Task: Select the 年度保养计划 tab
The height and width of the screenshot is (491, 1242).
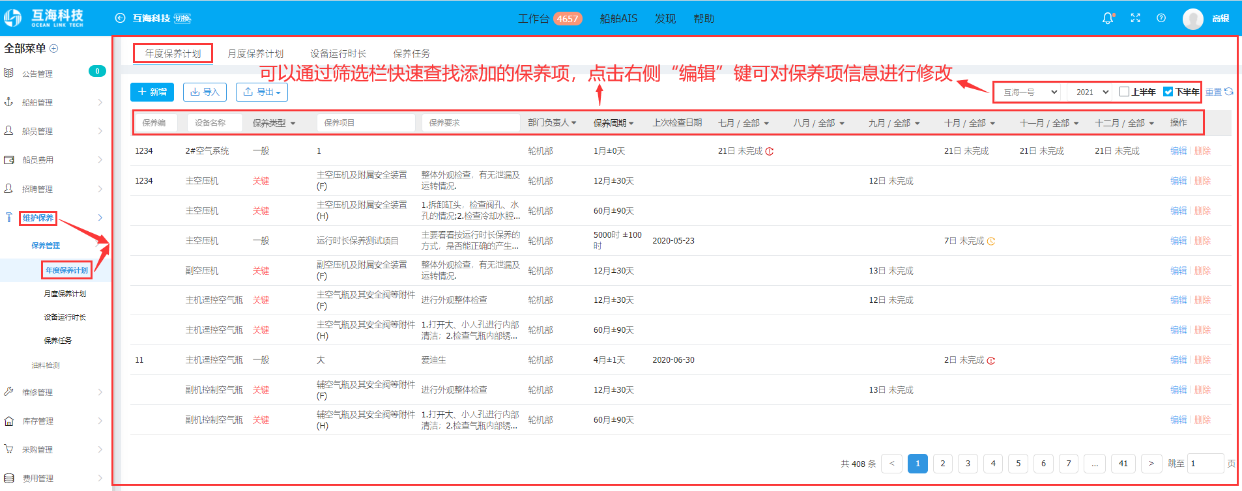Action: point(173,53)
